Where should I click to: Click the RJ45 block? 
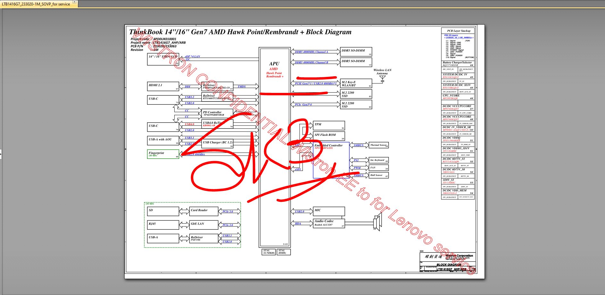163,225
